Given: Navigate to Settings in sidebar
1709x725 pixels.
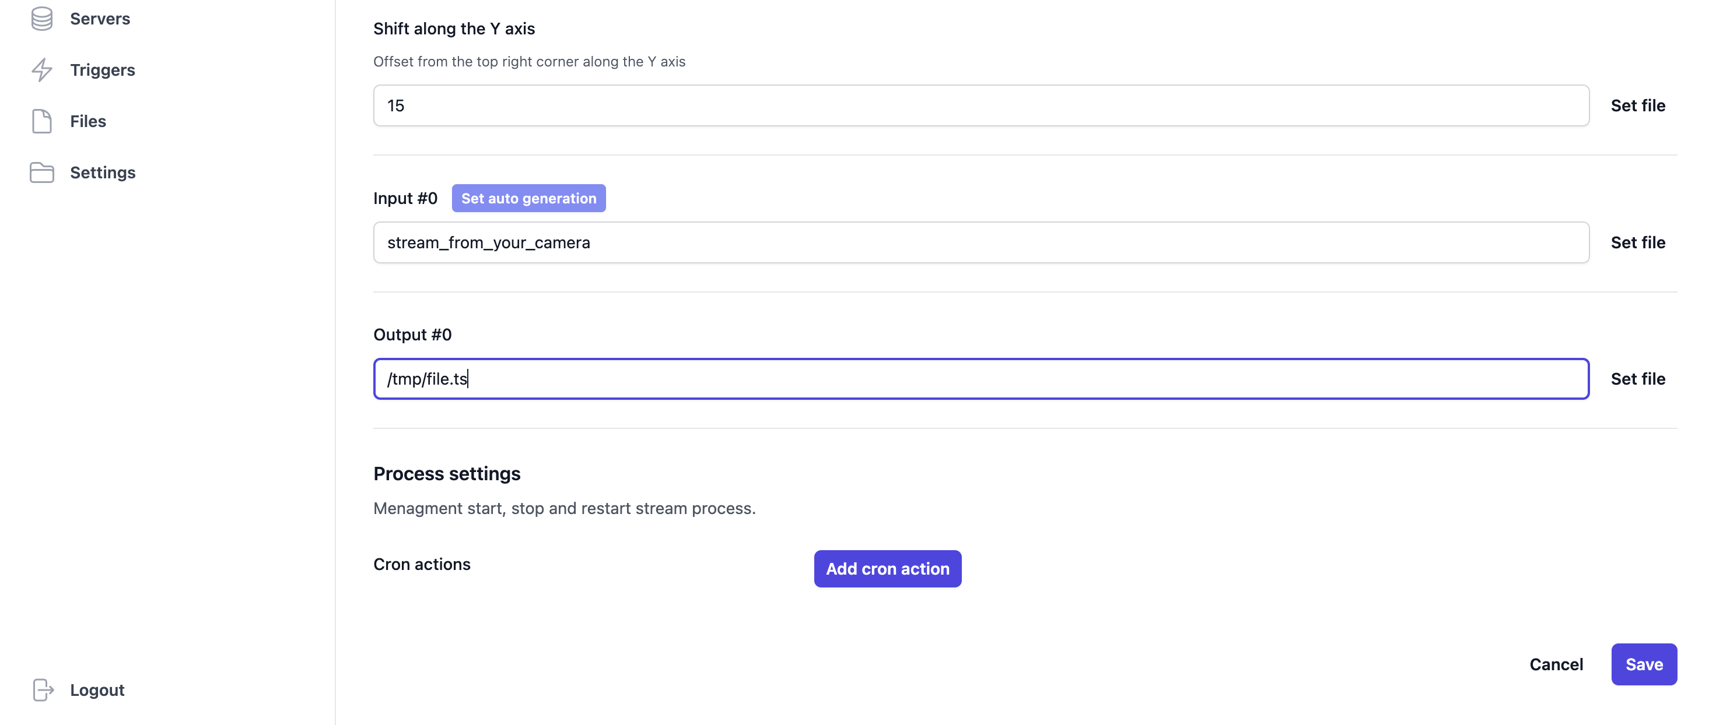Looking at the screenshot, I should (x=103, y=173).
